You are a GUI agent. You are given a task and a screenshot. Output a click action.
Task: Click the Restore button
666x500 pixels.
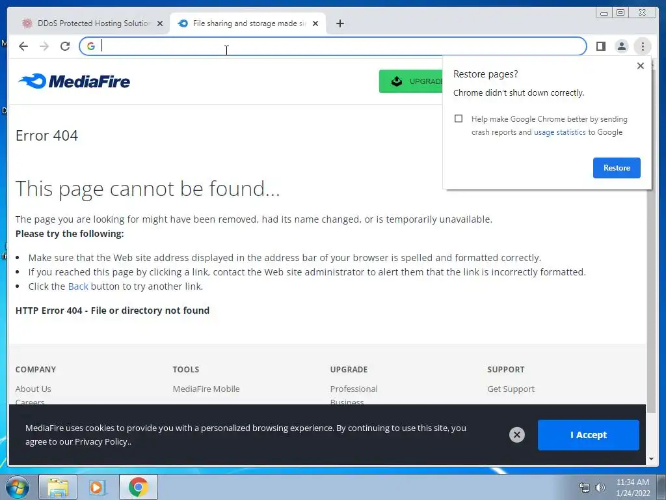(617, 168)
